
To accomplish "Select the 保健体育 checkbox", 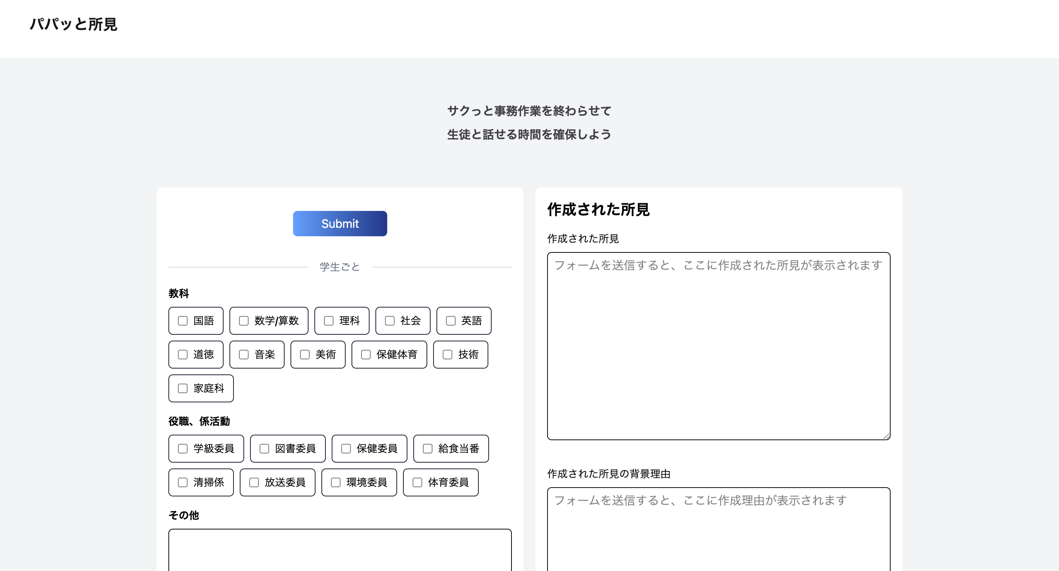I will [366, 355].
